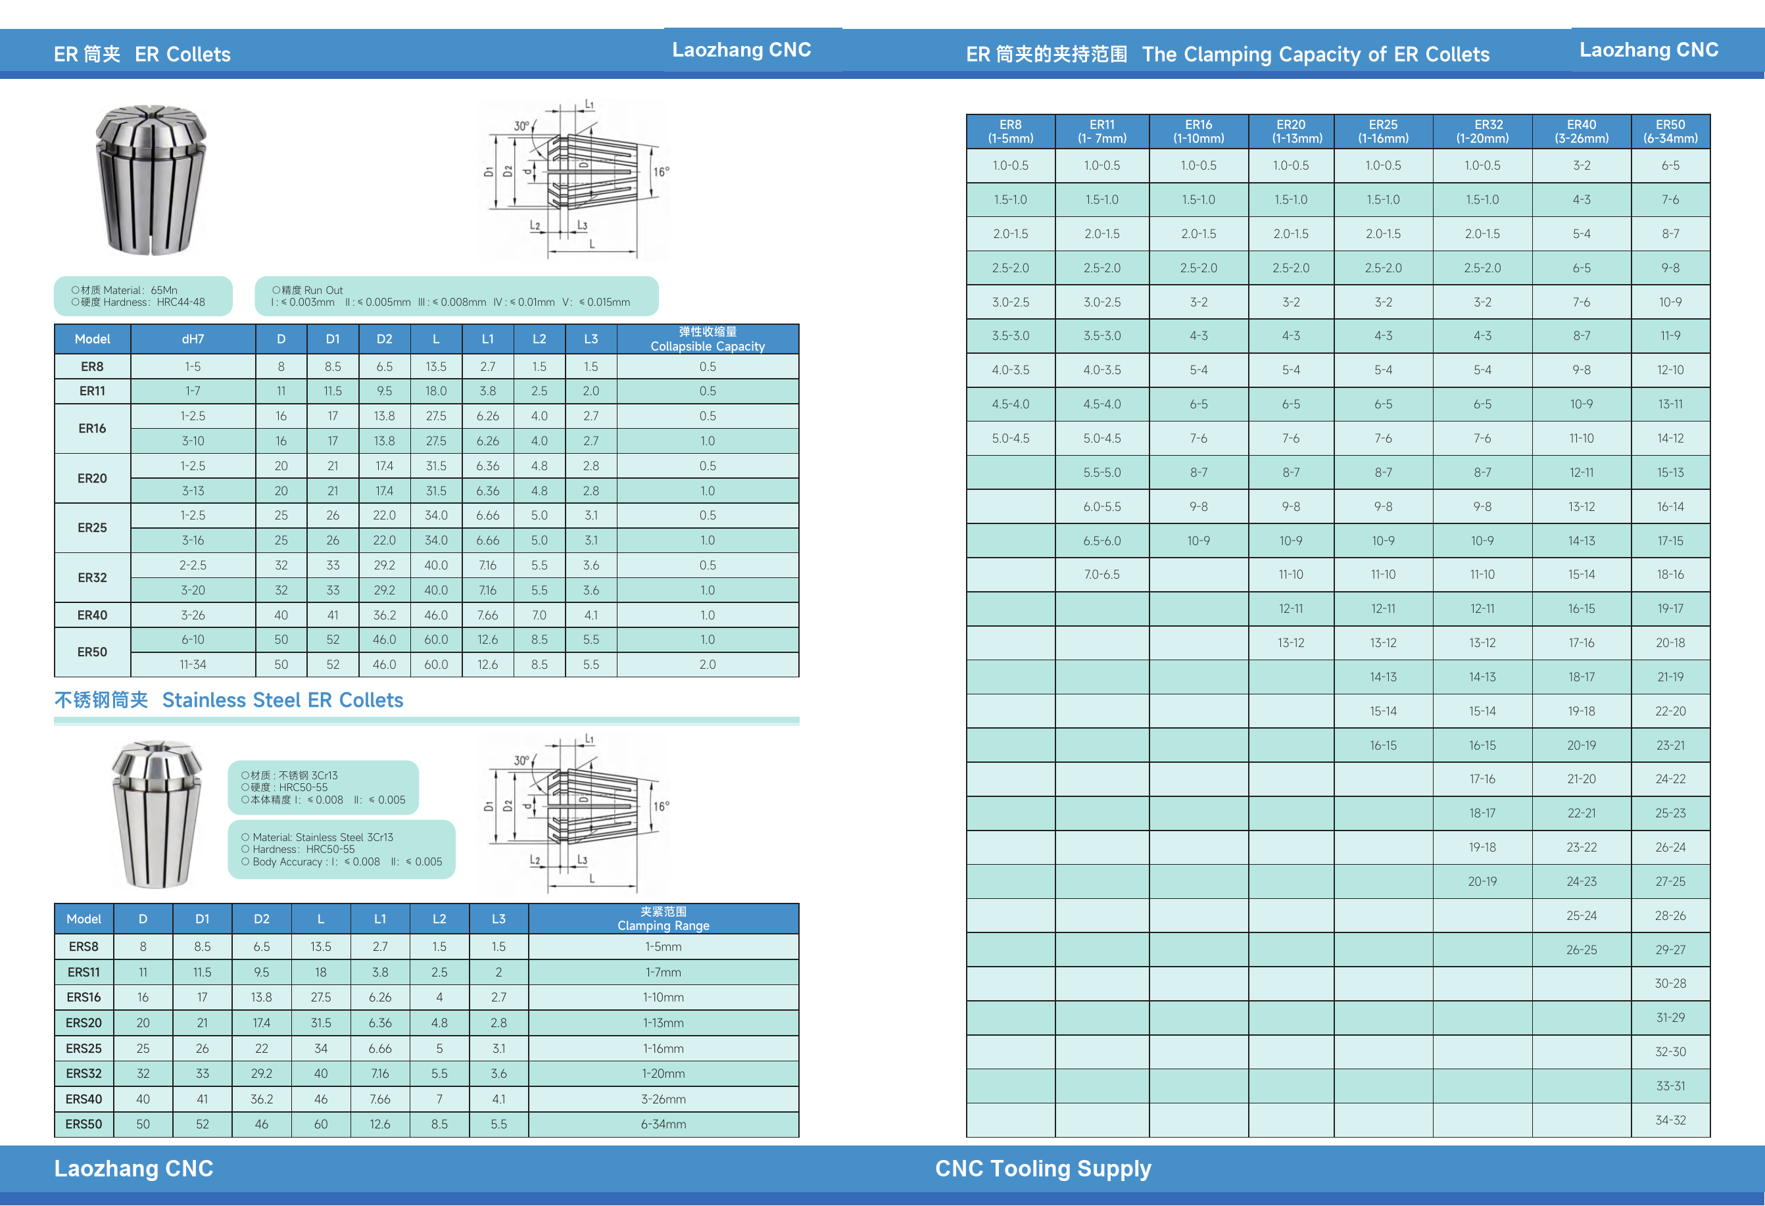Click the 'ERS11' row label
1765x1206 pixels.
pos(84,972)
